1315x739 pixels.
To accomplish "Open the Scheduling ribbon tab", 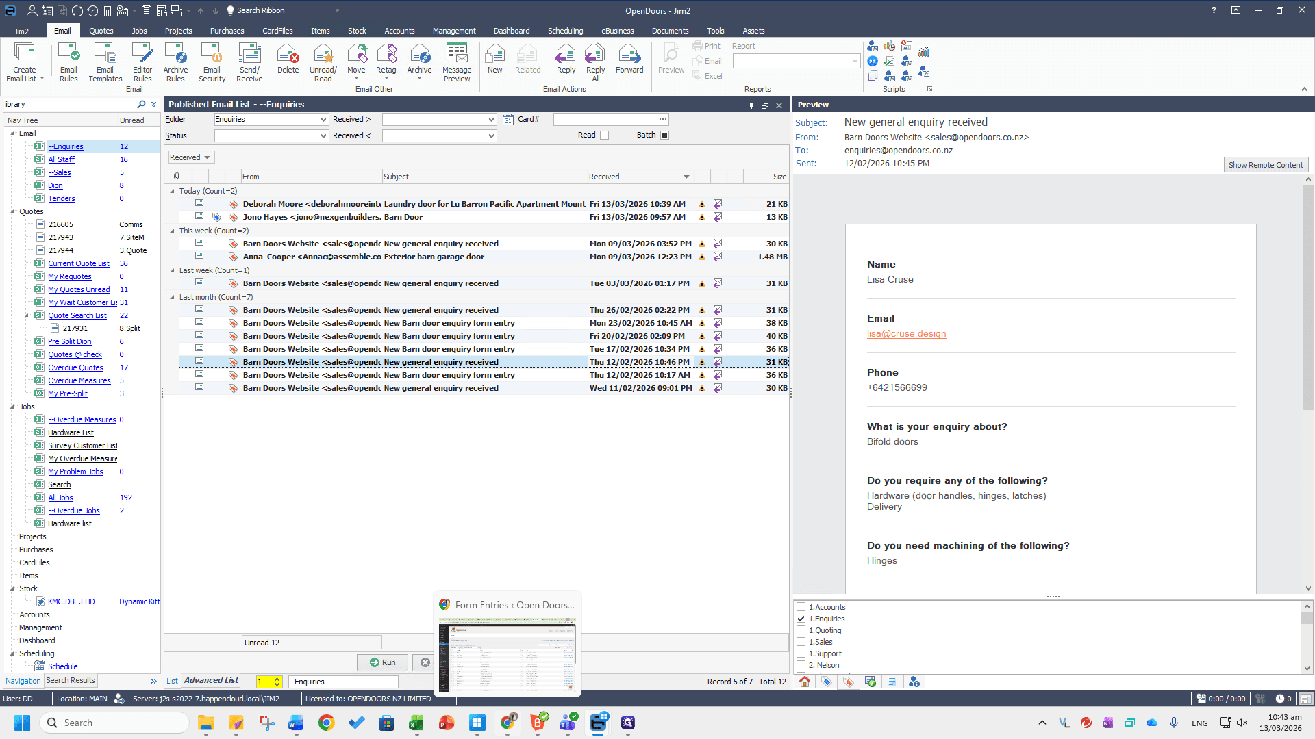I will click(566, 31).
